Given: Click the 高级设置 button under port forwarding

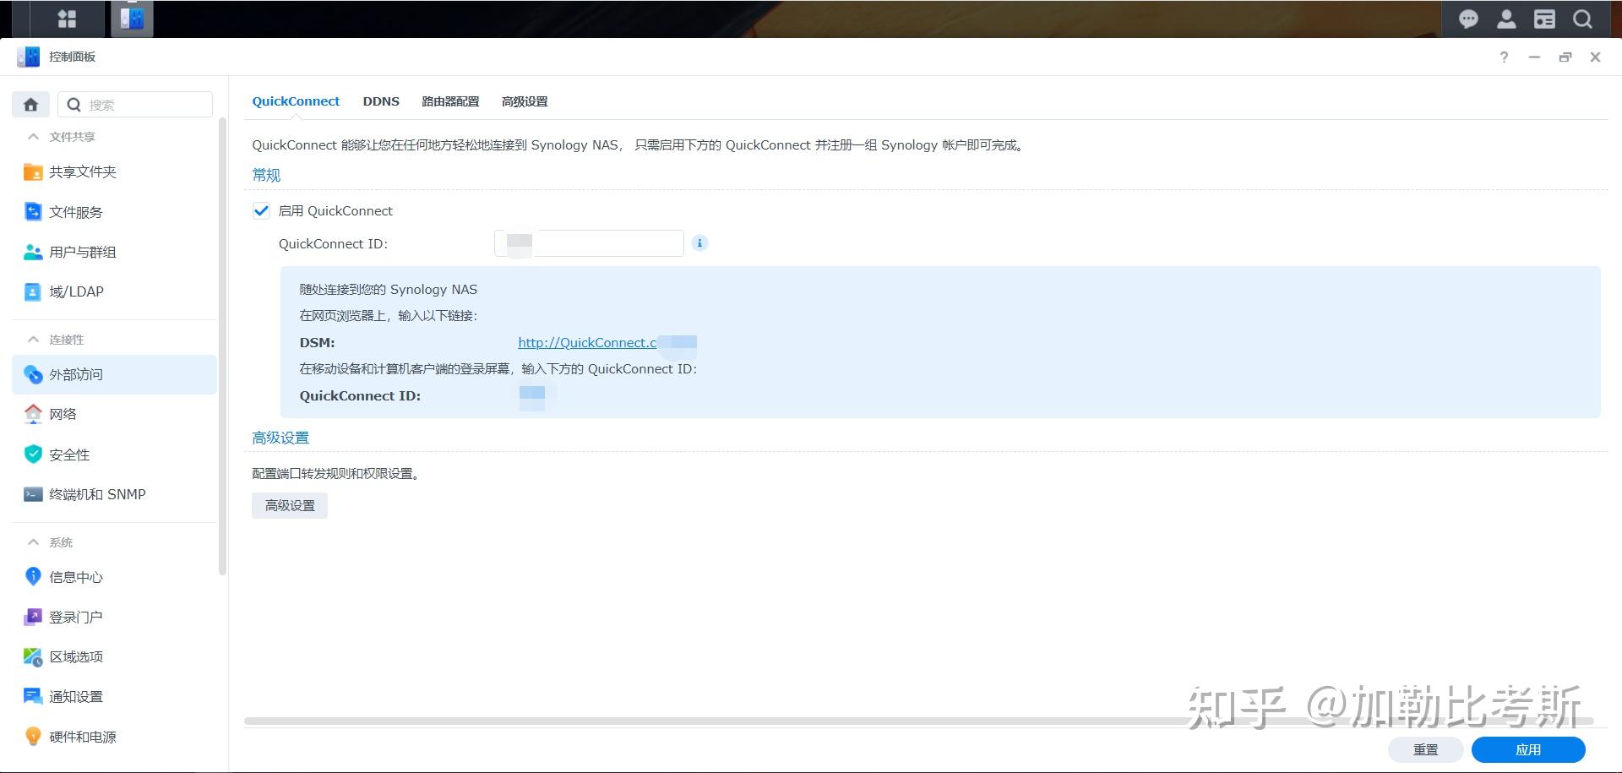Looking at the screenshot, I should click(x=290, y=505).
